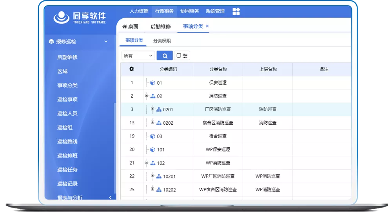The height and width of the screenshot is (214, 392).
Task: Expand the 报表与分析 sidebar section
Action: pyautogui.click(x=110, y=198)
